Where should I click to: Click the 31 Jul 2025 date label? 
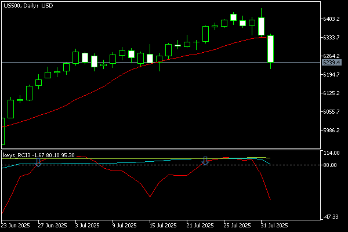(x=274, y=226)
